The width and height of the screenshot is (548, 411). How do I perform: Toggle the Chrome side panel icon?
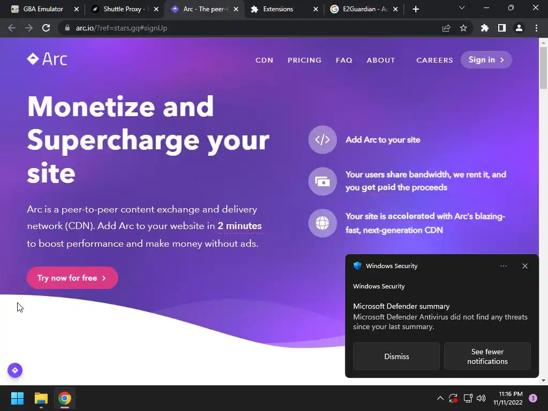coord(502,28)
